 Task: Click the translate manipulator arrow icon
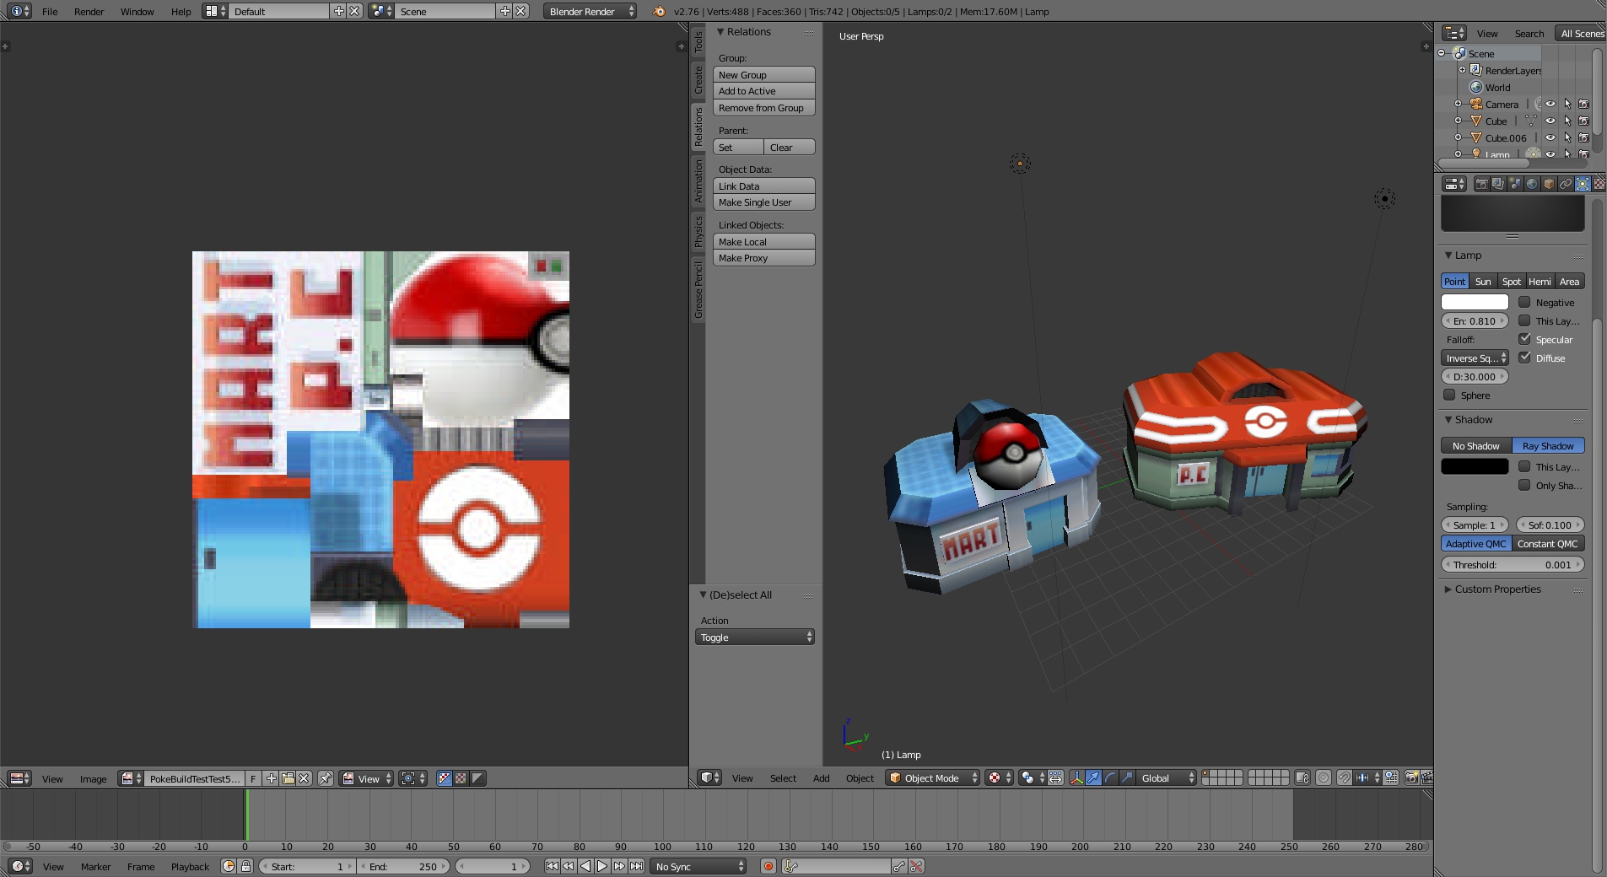(x=1093, y=777)
